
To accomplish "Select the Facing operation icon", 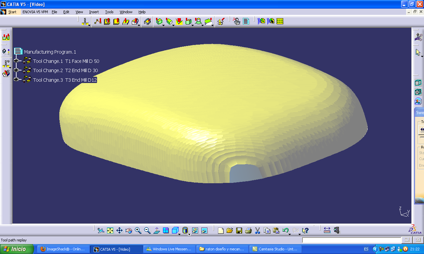I will tap(116, 21).
